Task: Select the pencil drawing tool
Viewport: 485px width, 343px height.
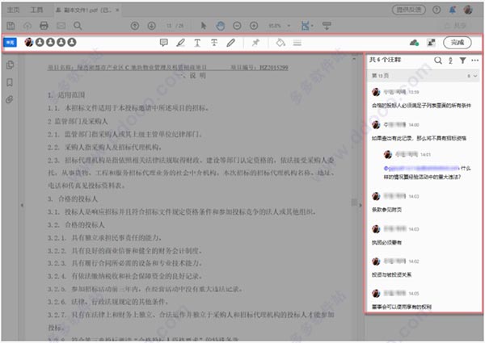Action: (230, 43)
